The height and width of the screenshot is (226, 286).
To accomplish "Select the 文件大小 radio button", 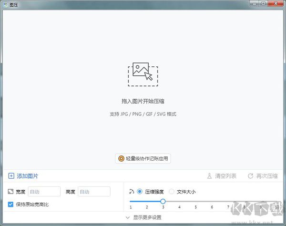I will (172, 192).
